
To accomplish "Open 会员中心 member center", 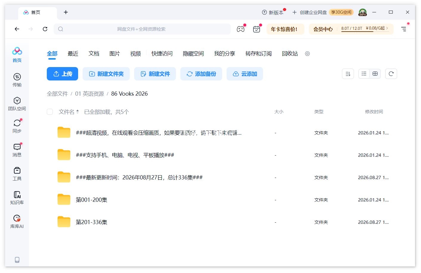I will [x=323, y=29].
